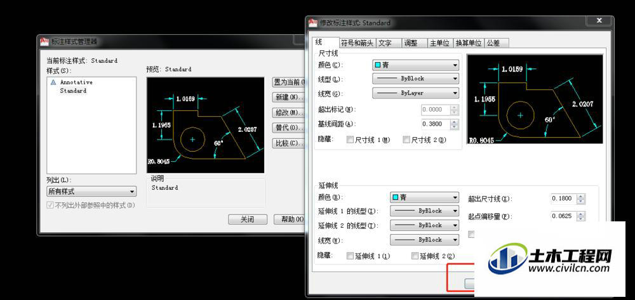Open the 延伸线 线宽 ByBlock dropdown

pyautogui.click(x=424, y=240)
